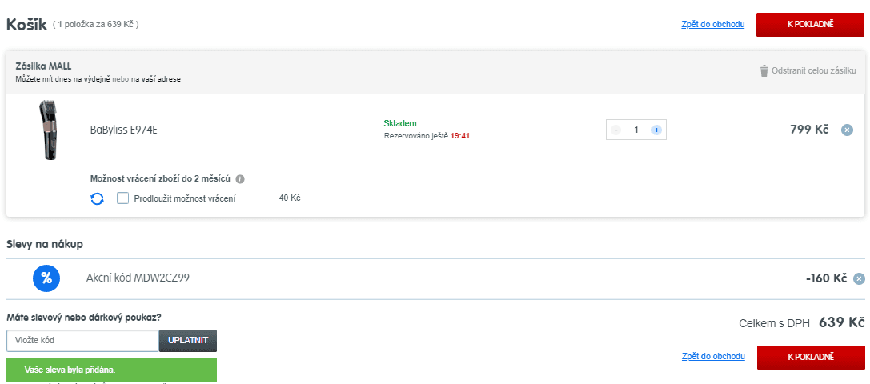This screenshot has width=870, height=384.
Task: Click the Košík page heading
Action: tap(26, 25)
